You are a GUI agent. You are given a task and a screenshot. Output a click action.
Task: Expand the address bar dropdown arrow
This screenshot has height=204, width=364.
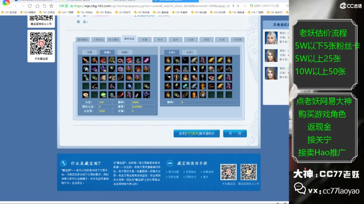click(245, 6)
